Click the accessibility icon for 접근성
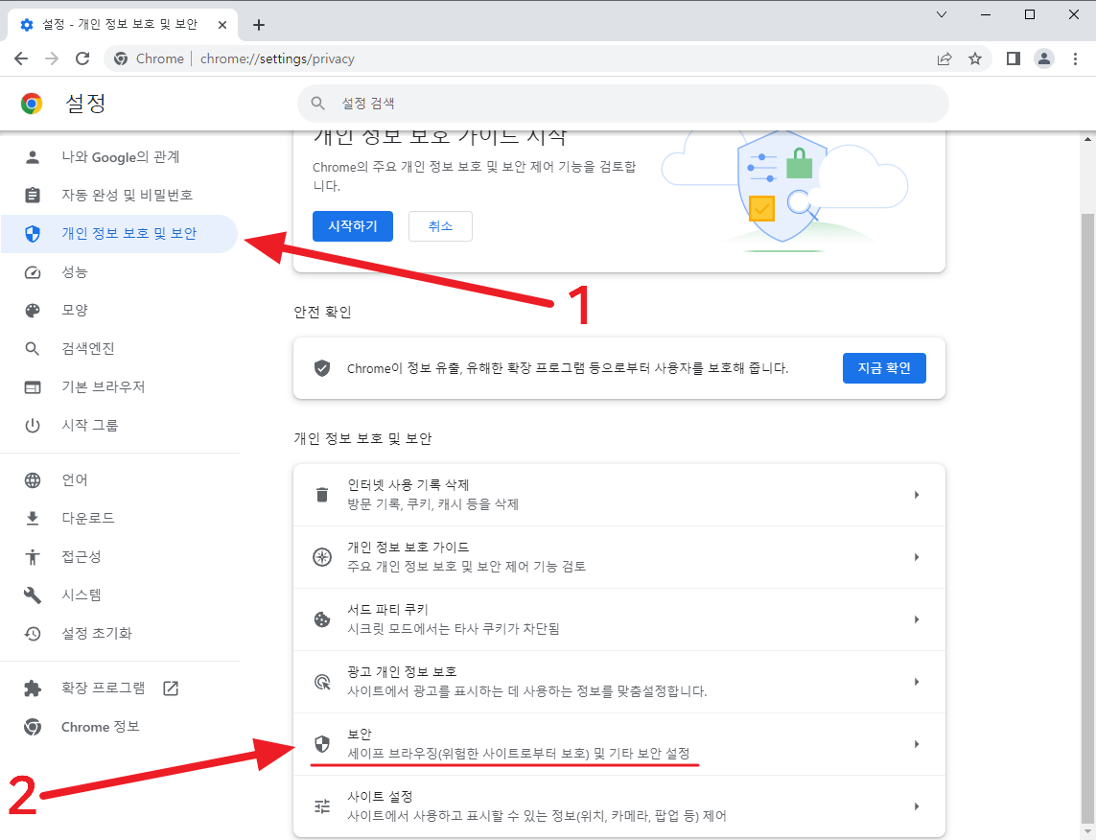Screen dimensions: 1096x840 [33, 557]
